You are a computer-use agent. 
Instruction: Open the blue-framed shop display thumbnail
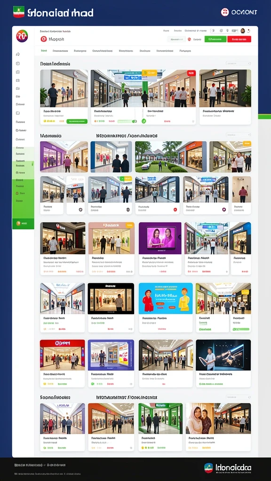coord(111,355)
